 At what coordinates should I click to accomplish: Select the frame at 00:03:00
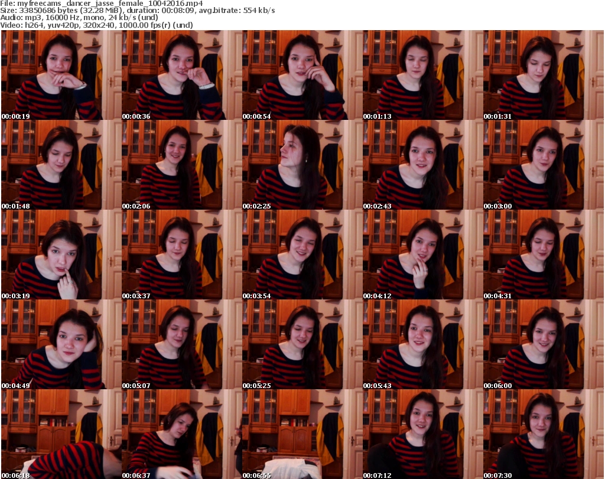click(x=543, y=165)
